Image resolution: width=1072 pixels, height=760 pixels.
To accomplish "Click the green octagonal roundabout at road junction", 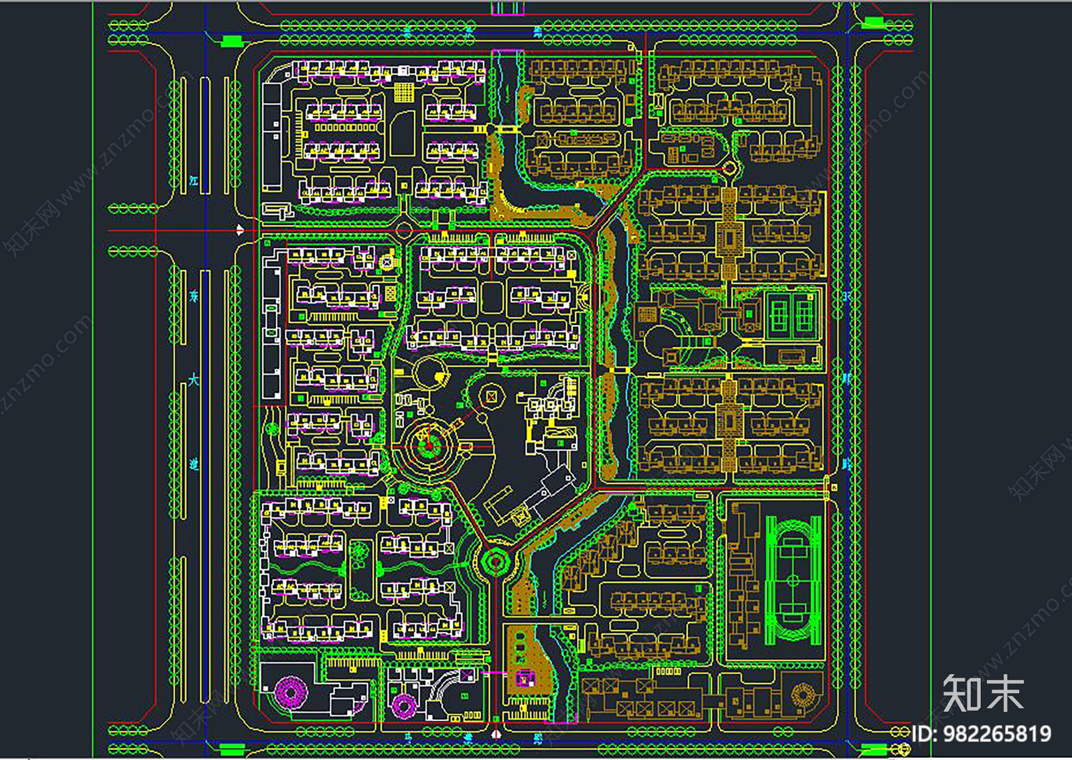I will [496, 562].
